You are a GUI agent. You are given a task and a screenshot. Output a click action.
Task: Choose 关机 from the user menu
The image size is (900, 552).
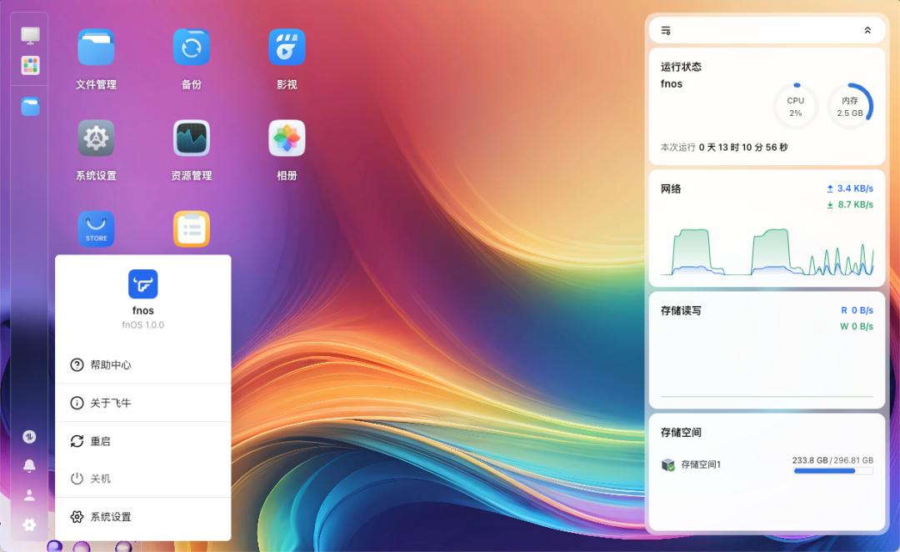pyautogui.click(x=102, y=479)
